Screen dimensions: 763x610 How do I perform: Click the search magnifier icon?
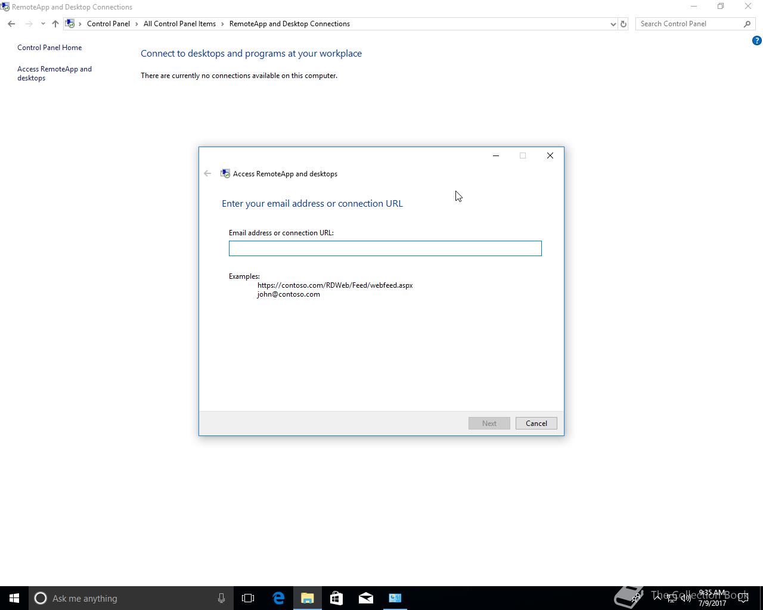pos(748,24)
